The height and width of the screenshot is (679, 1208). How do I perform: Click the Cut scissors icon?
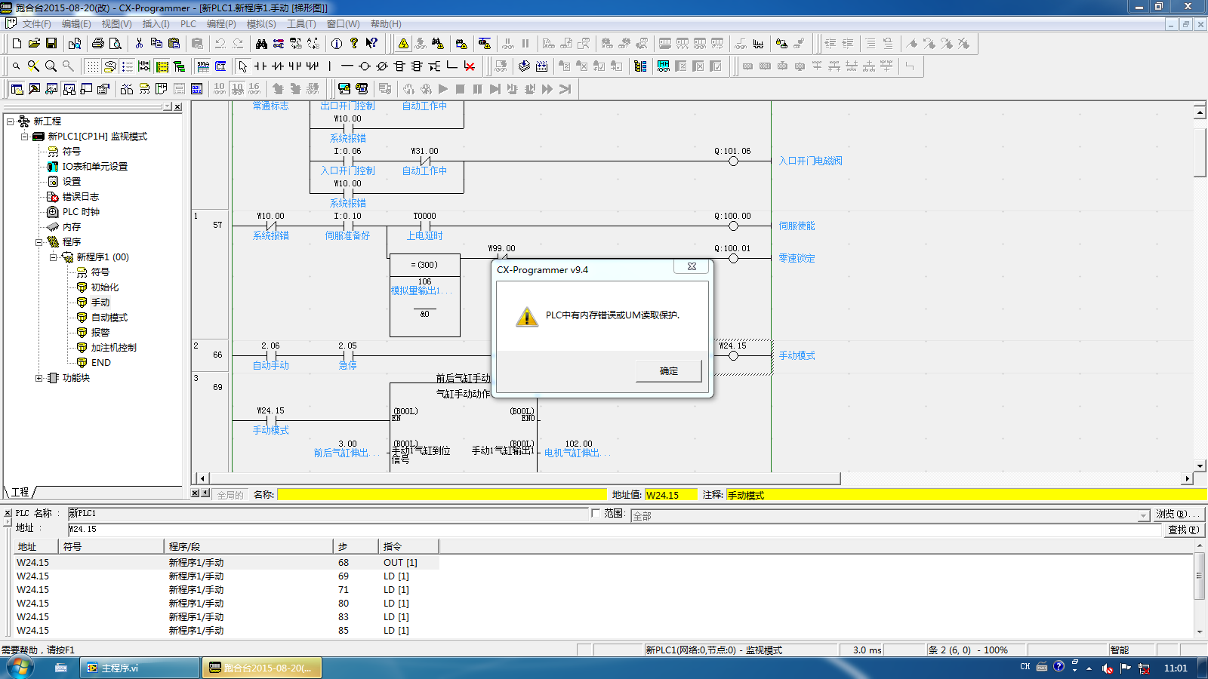(x=139, y=44)
